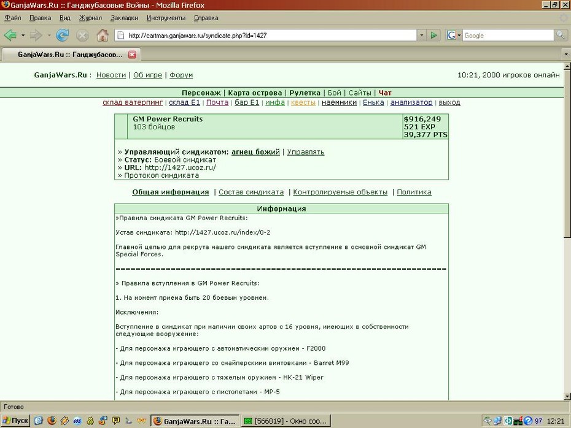Switch to the [566819] taskbar window

pos(286,421)
